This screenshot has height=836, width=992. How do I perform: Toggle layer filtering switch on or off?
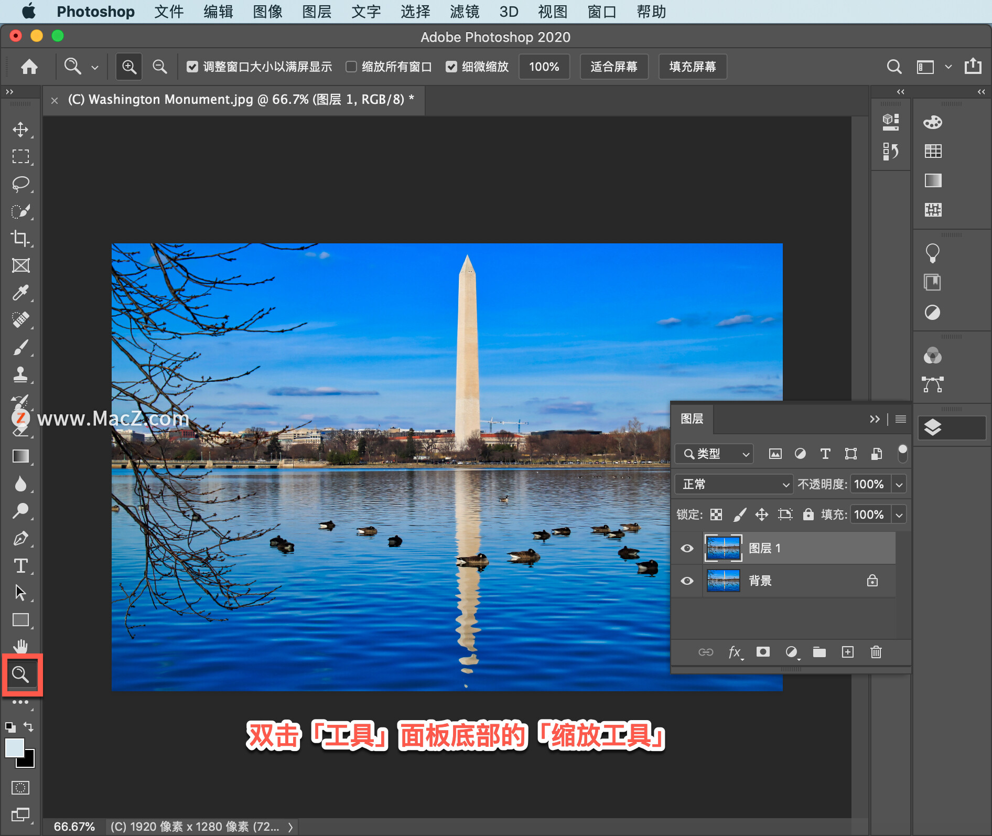[902, 454]
